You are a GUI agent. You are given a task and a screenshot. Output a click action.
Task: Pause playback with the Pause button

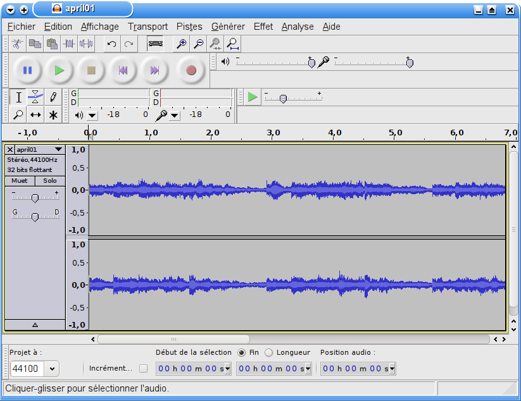tap(28, 70)
